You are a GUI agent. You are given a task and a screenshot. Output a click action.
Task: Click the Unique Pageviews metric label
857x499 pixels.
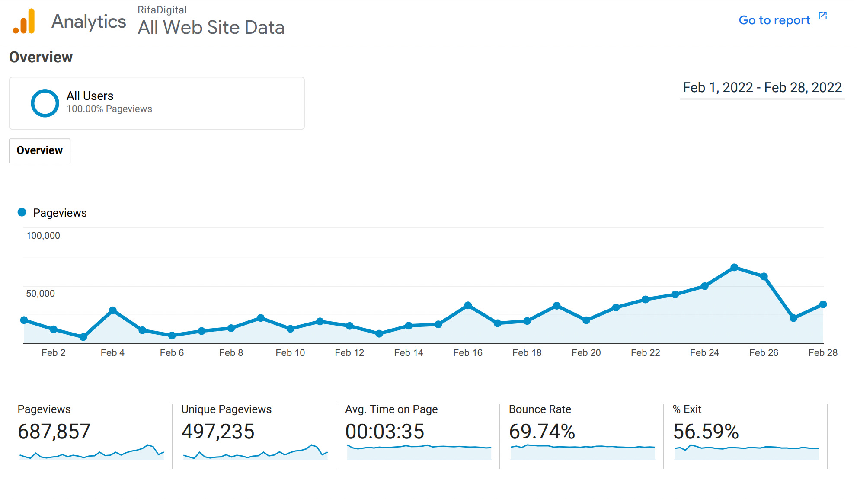pos(227,409)
